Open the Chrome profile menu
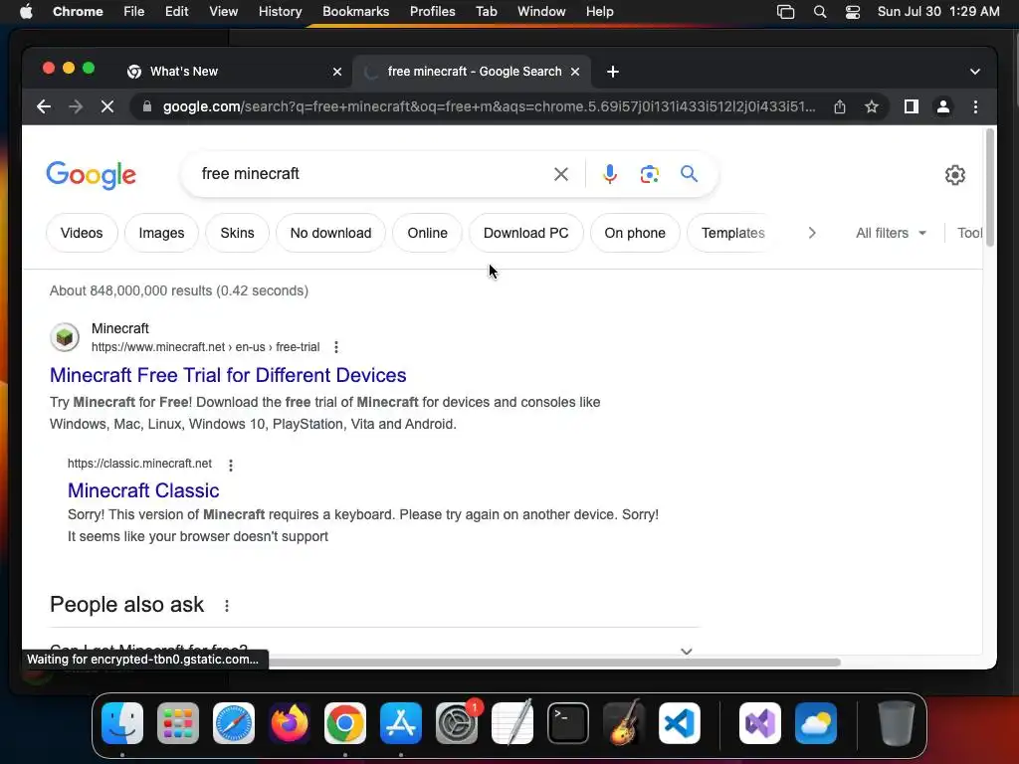Screen dimensions: 1019x764 click(943, 106)
